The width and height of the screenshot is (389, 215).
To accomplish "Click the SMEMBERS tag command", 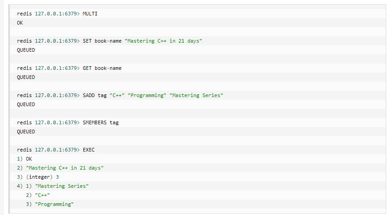I will [x=101, y=122].
